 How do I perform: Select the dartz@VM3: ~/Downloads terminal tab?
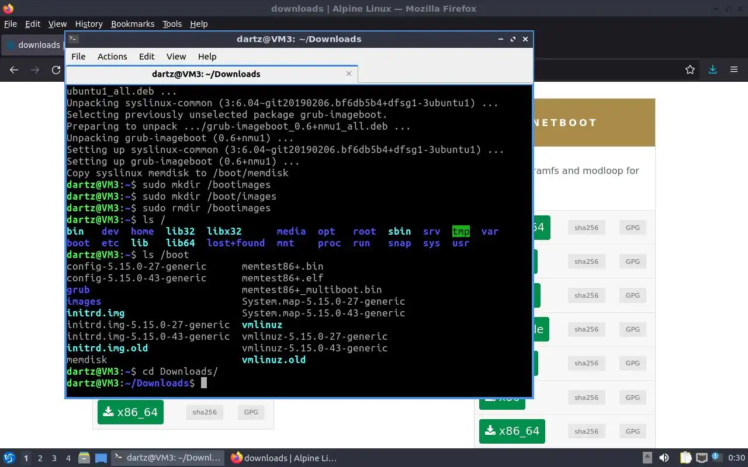pos(212,74)
